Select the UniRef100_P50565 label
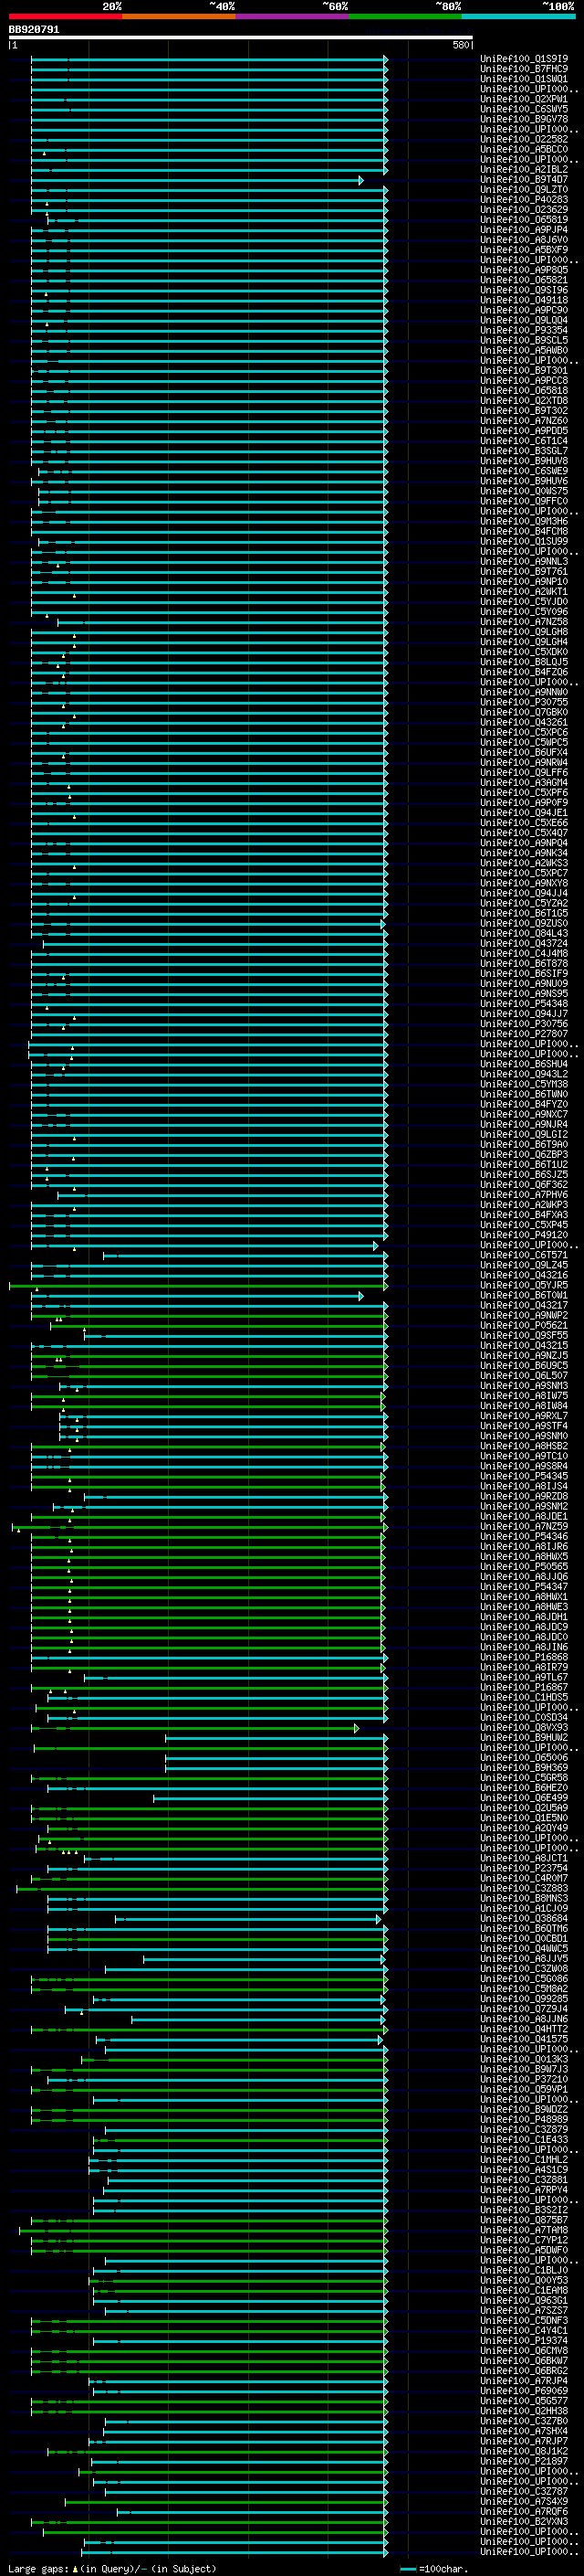584x2576 pixels. point(524,1567)
